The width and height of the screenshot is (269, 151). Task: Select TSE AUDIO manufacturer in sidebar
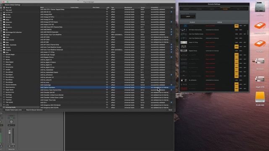coord(9,102)
